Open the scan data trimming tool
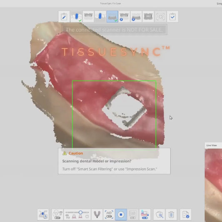 coord(159,215)
